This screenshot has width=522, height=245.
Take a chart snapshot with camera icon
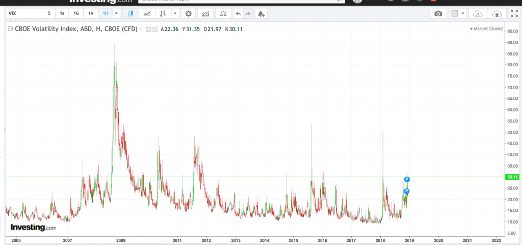[x=438, y=14]
